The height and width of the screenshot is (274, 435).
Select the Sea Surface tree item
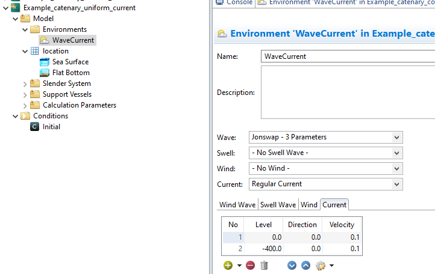pos(70,62)
